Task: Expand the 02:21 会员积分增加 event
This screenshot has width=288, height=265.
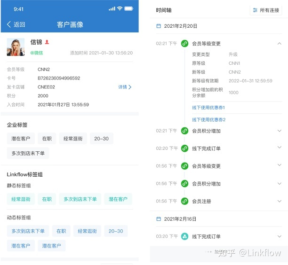Action: [x=279, y=131]
